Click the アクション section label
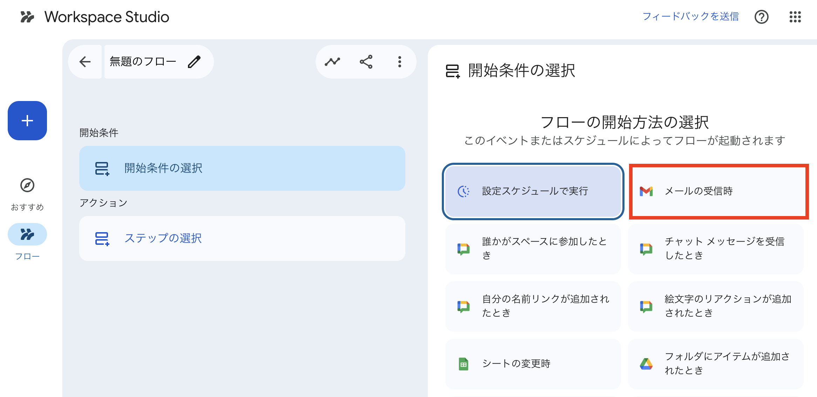 pos(103,203)
